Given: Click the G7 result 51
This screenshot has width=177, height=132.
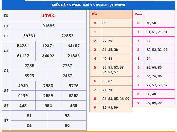Looking at the screenshot, I should pos(29,116).
